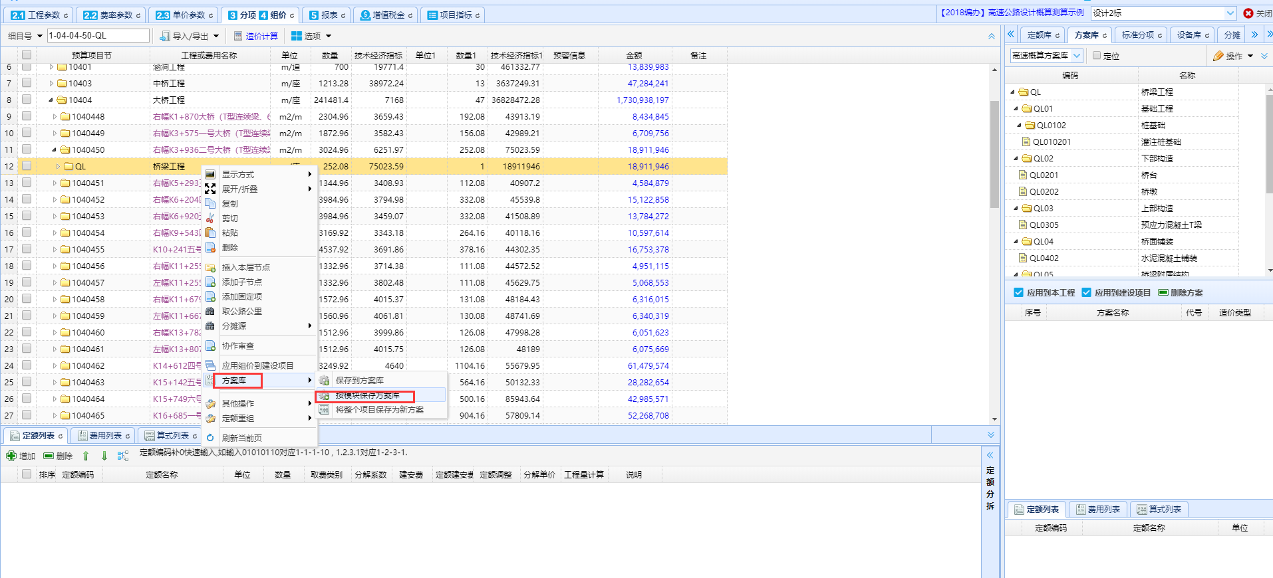Click the 删除 minus icon in bottom toolbar
1273x578 pixels.
click(x=49, y=456)
